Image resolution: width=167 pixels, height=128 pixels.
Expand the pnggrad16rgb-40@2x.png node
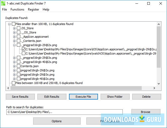[x=14, y=79]
